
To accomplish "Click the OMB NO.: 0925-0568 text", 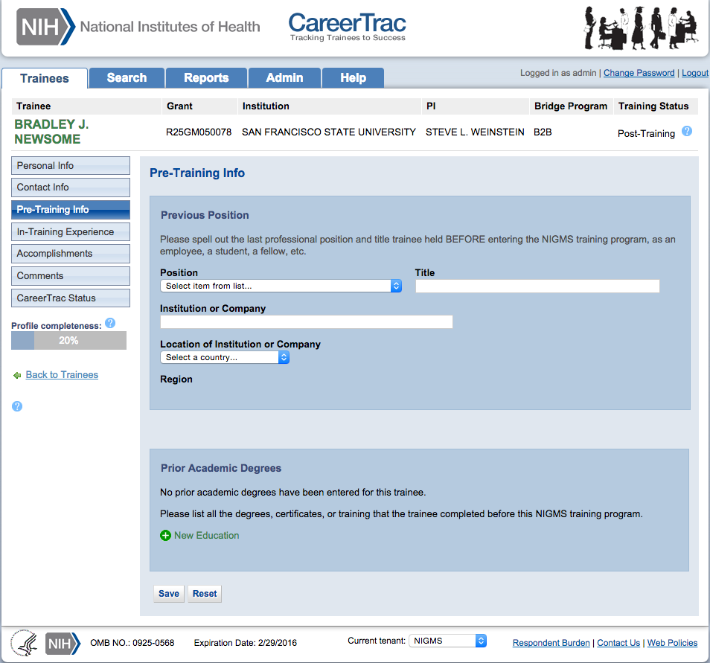I will click(x=132, y=643).
